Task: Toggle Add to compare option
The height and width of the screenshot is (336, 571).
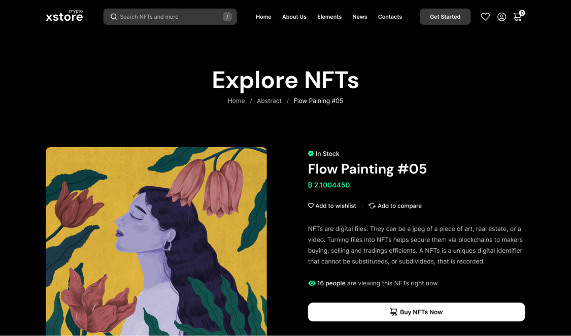Action: [395, 206]
